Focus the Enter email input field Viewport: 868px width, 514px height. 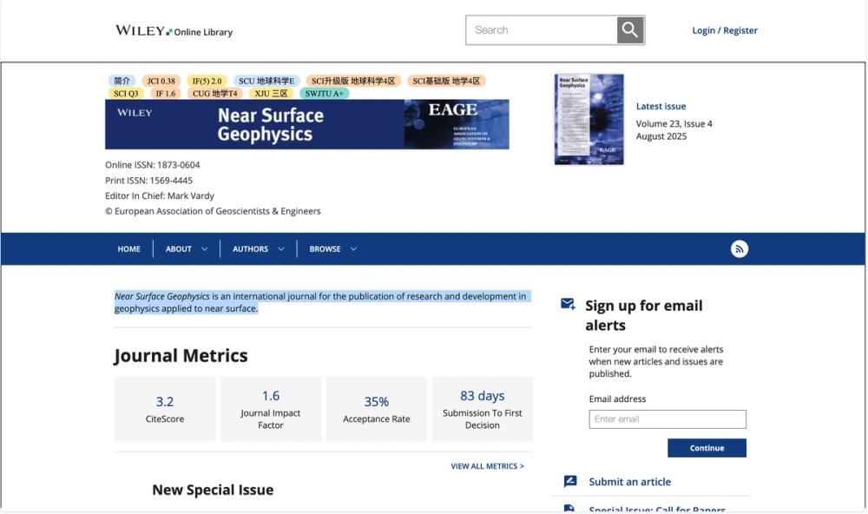pyautogui.click(x=667, y=419)
